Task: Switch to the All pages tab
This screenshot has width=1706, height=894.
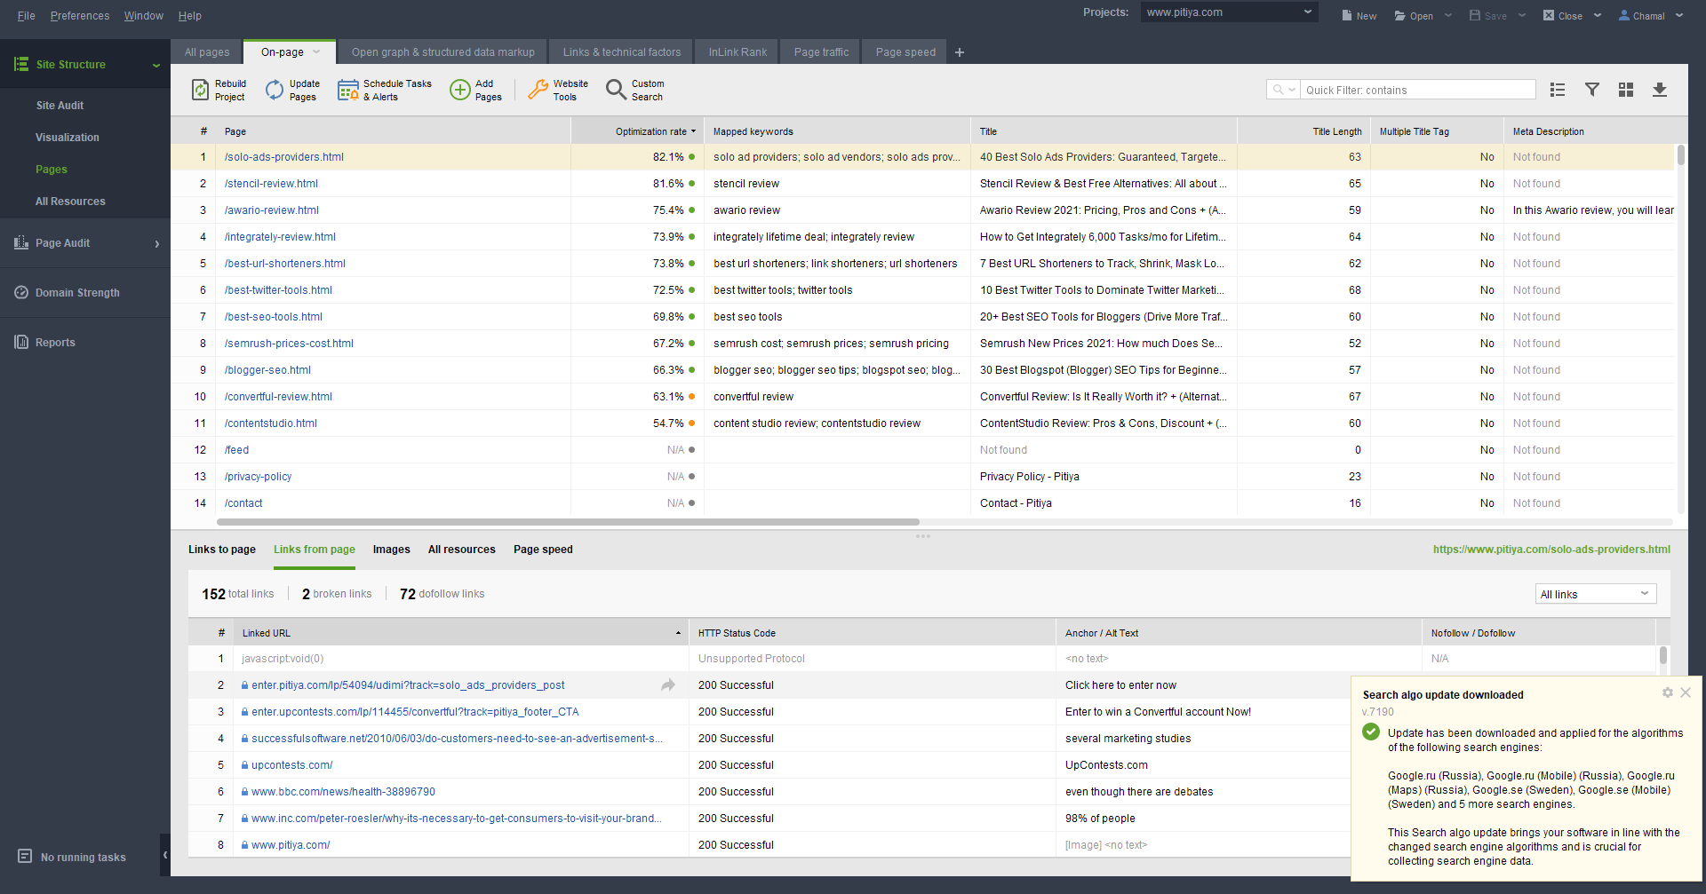Action: tap(207, 52)
